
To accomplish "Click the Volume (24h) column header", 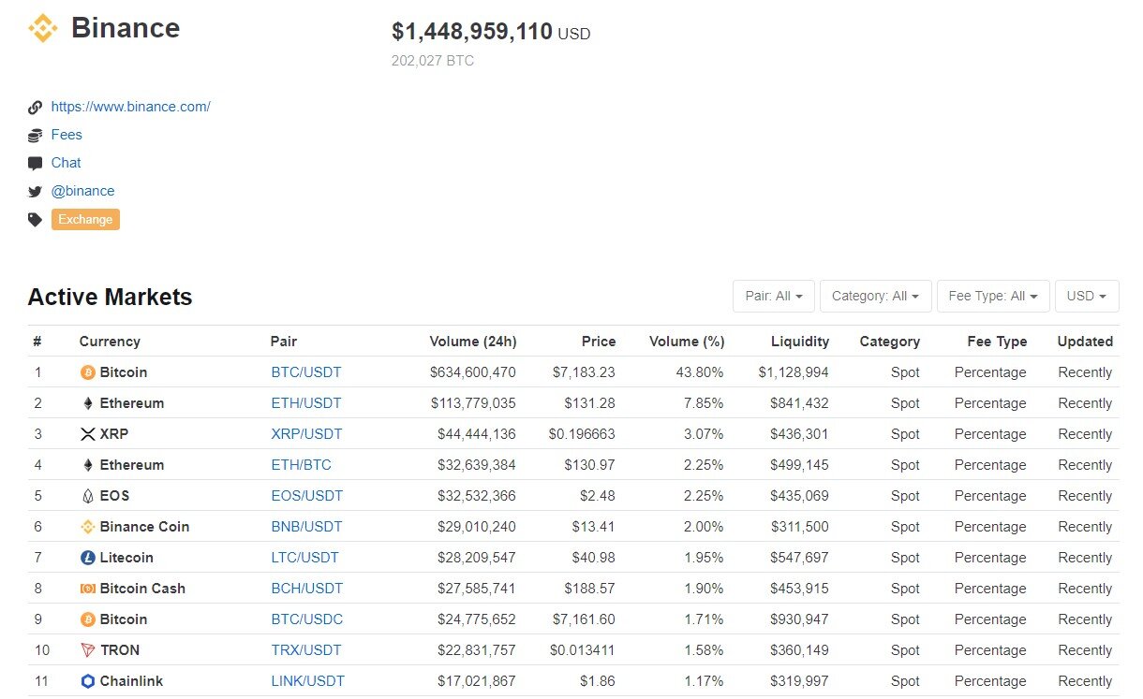I will [x=473, y=342].
